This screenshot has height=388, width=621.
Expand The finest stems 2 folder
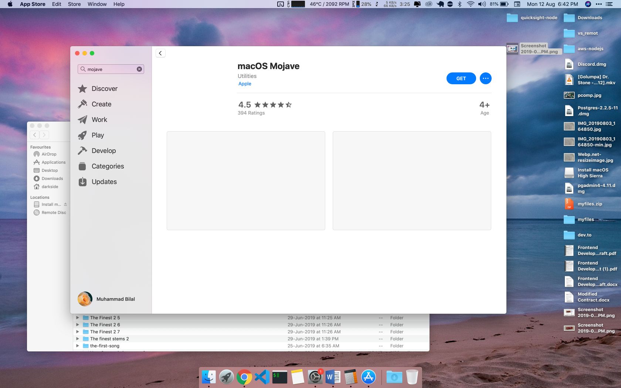[x=78, y=339]
